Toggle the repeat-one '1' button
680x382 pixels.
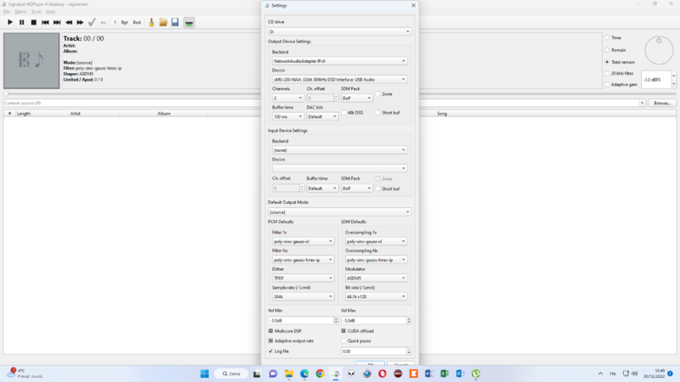115,22
